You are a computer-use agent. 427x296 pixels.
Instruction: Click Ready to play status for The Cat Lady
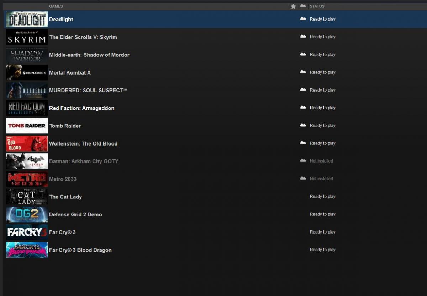(323, 197)
